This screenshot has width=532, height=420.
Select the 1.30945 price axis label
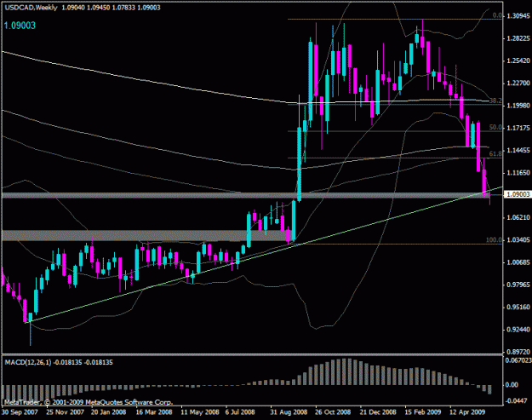coord(518,16)
